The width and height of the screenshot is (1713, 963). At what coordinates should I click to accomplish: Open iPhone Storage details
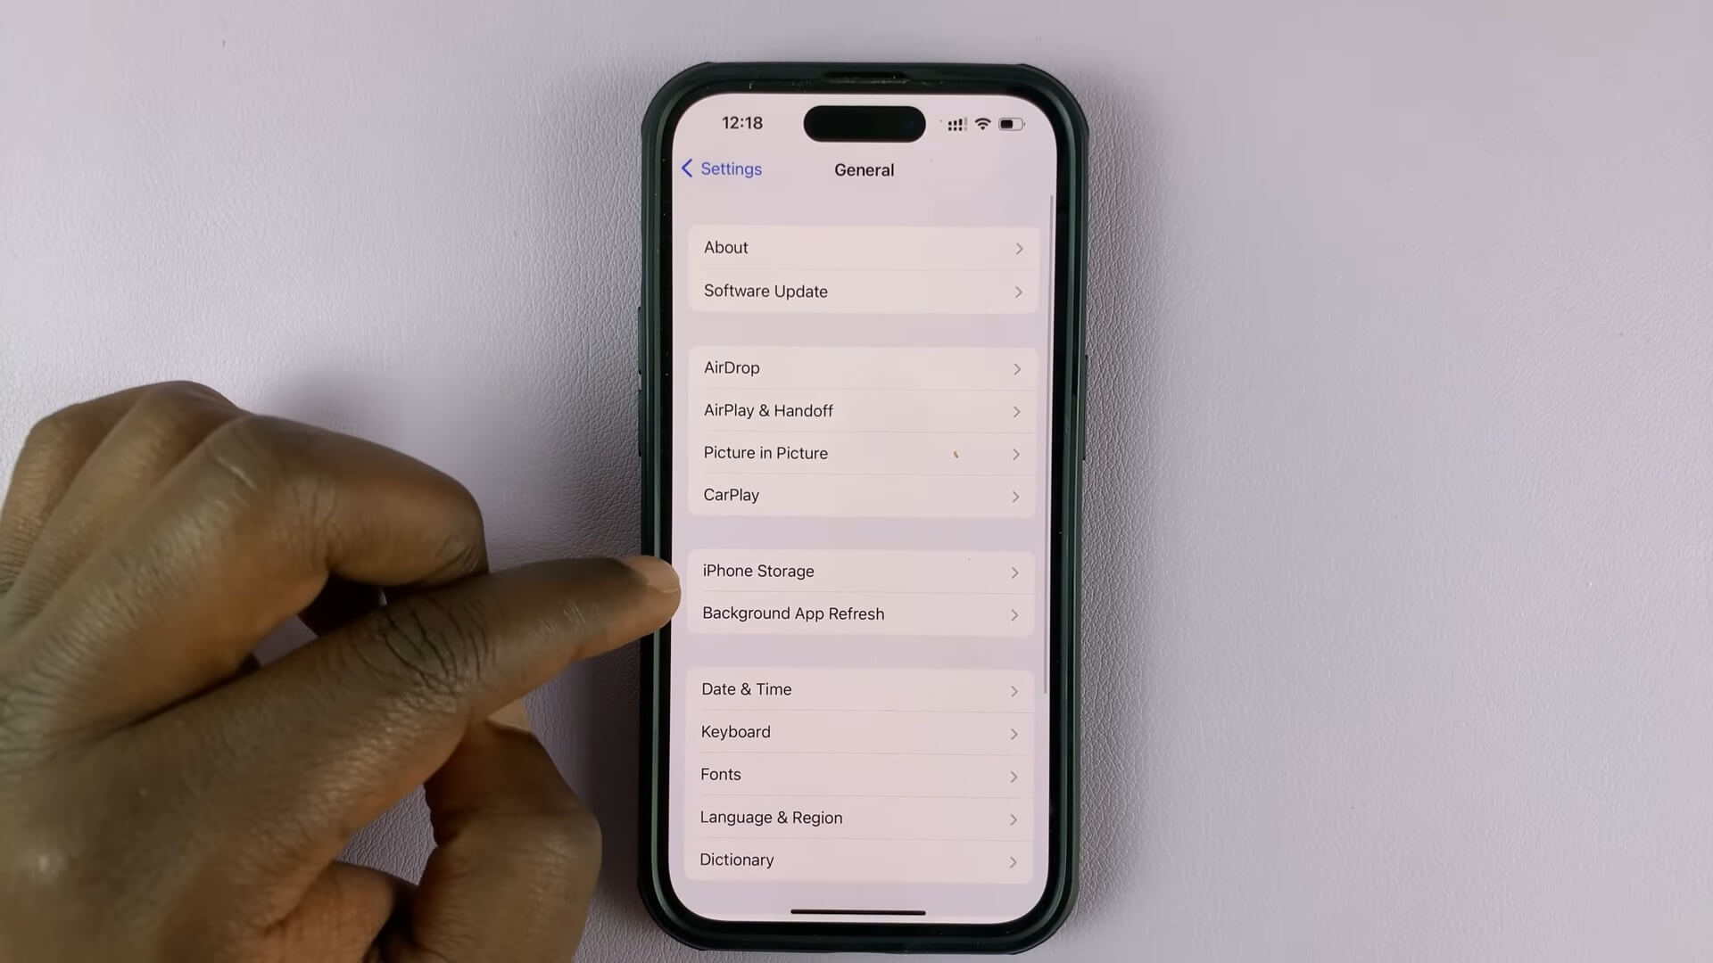[x=861, y=571]
